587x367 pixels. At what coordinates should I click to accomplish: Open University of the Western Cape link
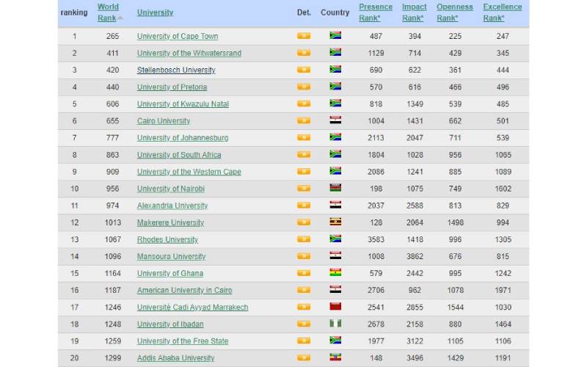click(189, 172)
